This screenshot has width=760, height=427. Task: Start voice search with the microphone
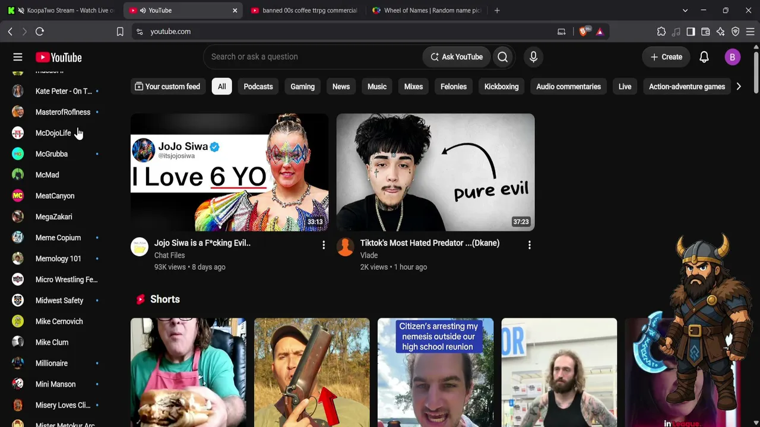pos(533,57)
